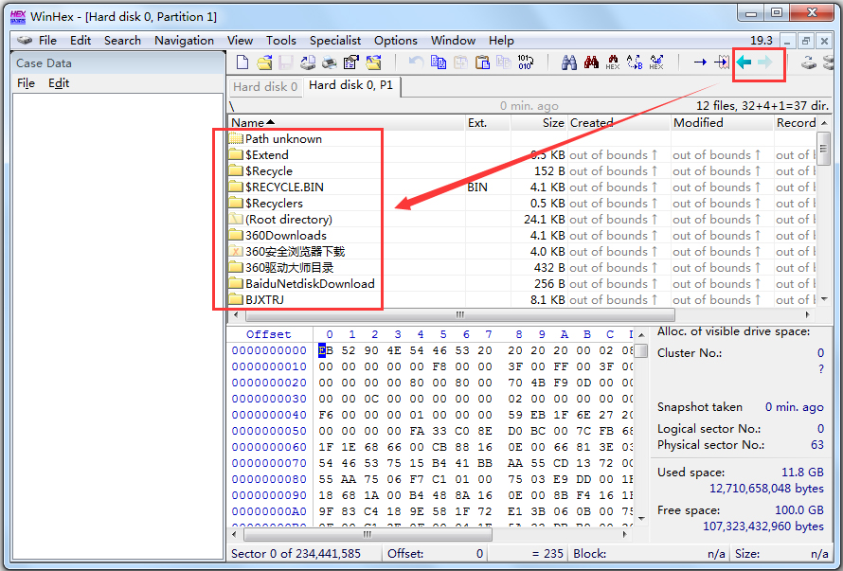The height and width of the screenshot is (571, 843).
Task: Click the Modified column header
Action: pos(698,123)
